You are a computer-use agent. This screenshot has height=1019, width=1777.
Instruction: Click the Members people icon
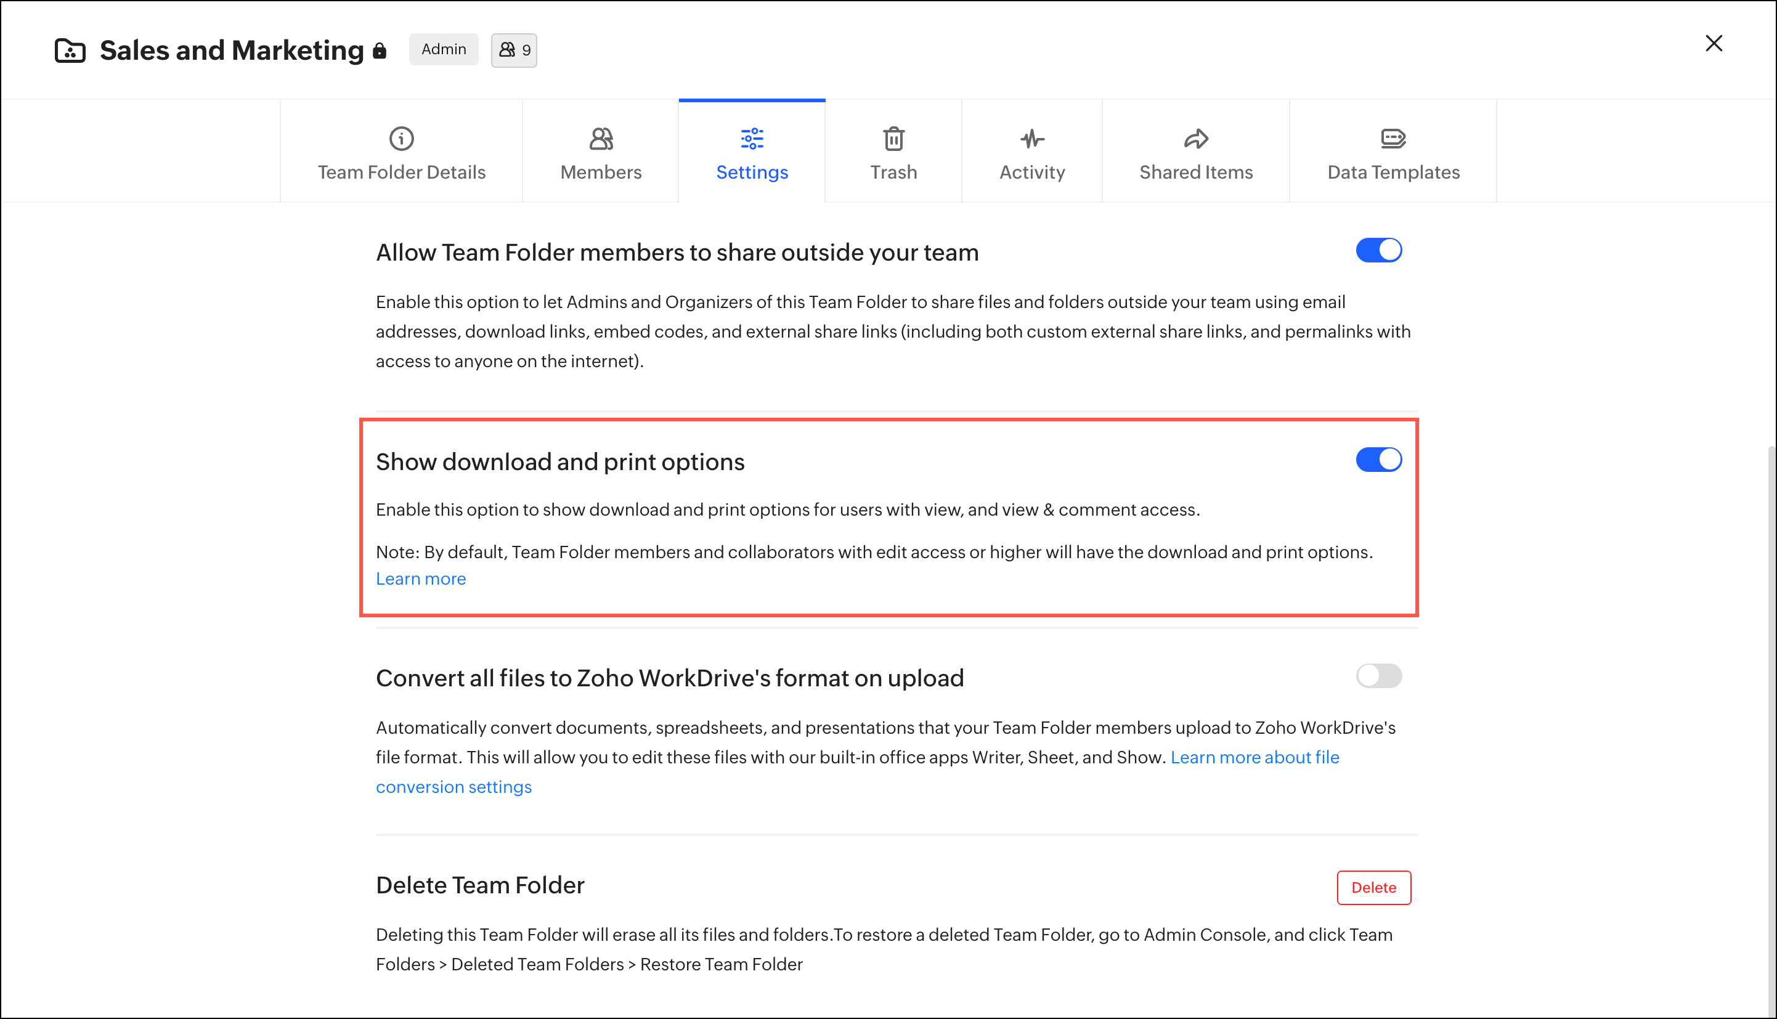click(x=601, y=139)
